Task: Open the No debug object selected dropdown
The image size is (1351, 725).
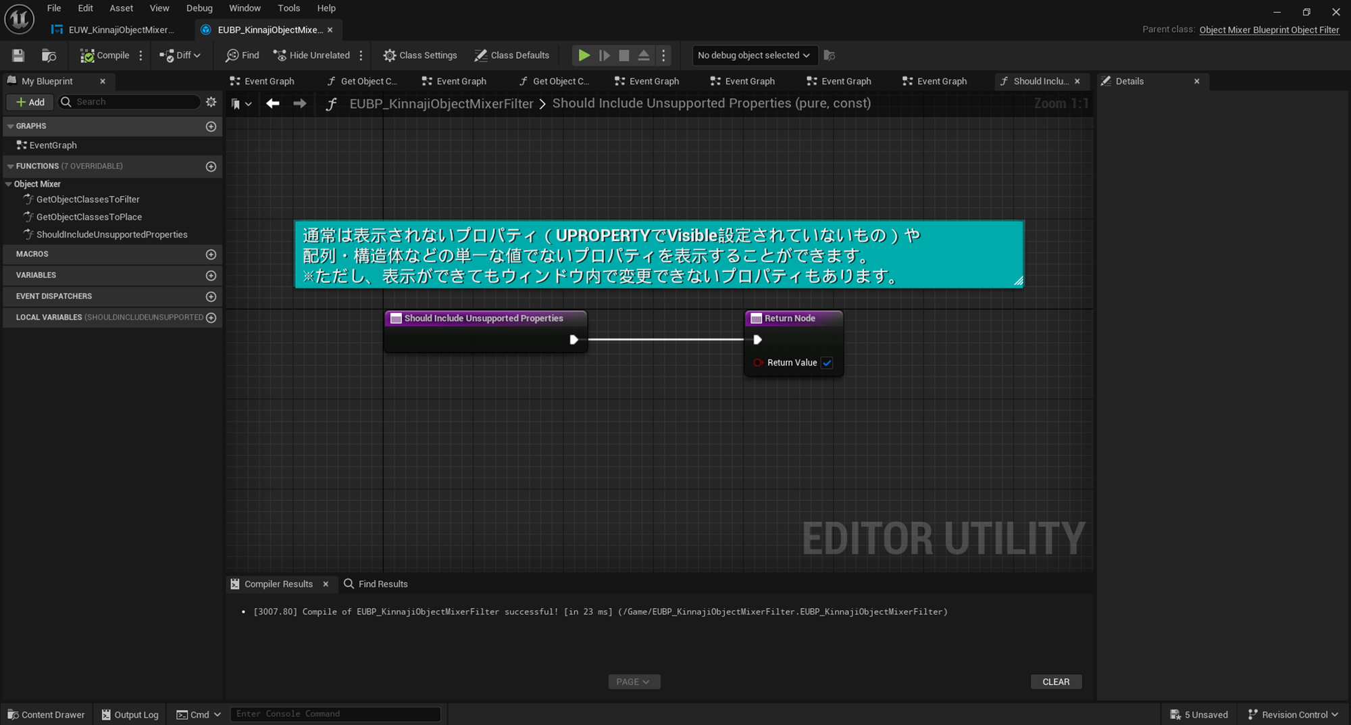Action: (x=753, y=55)
